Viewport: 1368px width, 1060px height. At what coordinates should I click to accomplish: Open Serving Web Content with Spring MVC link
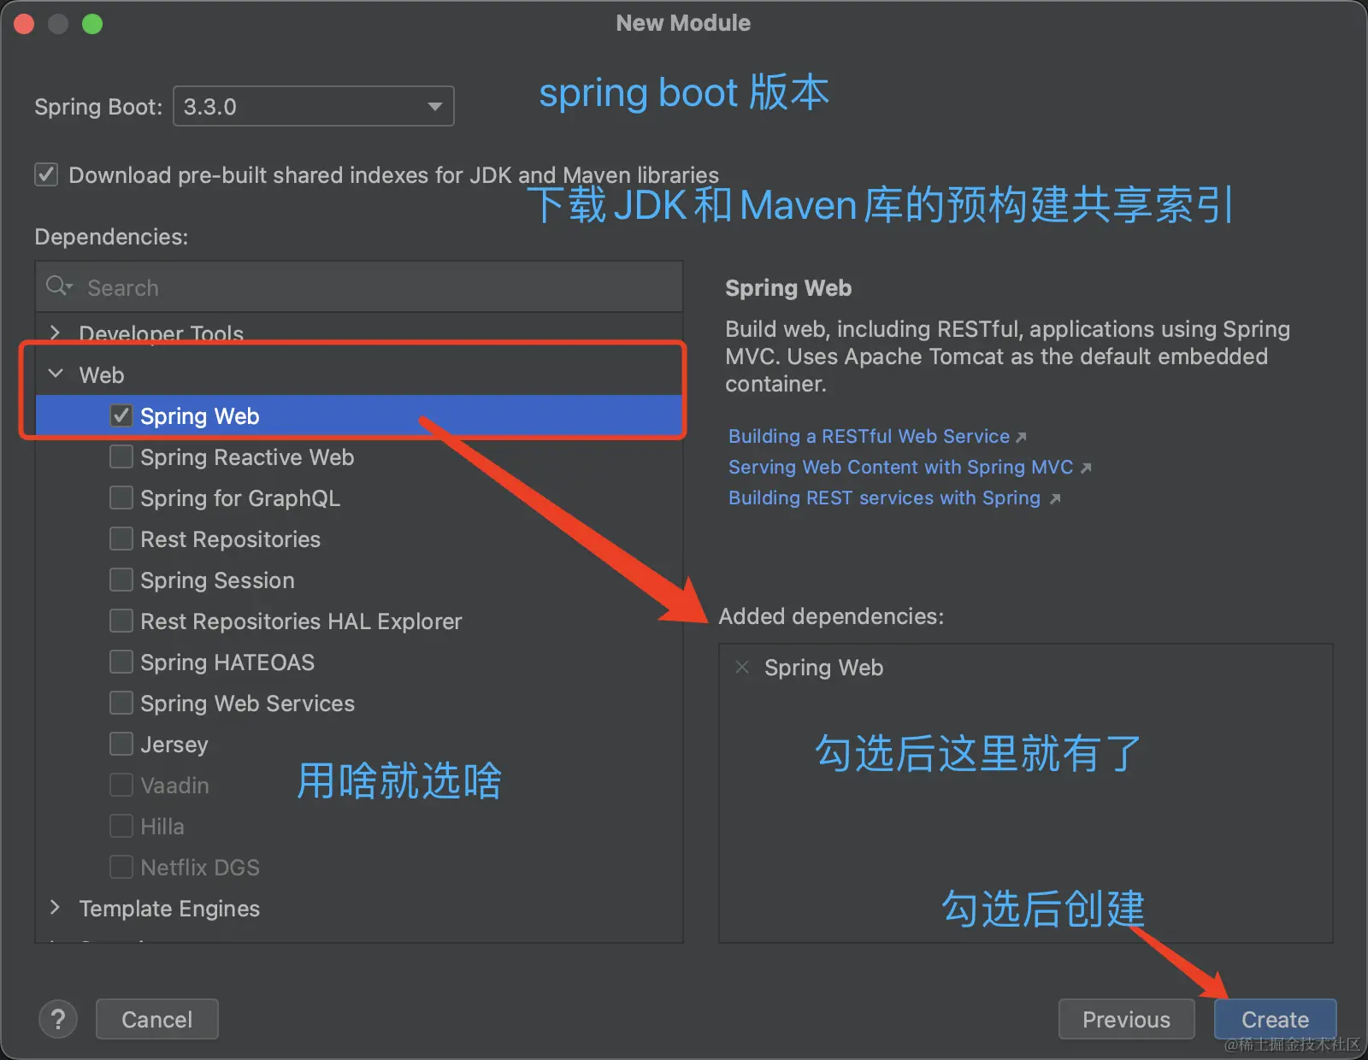900,467
